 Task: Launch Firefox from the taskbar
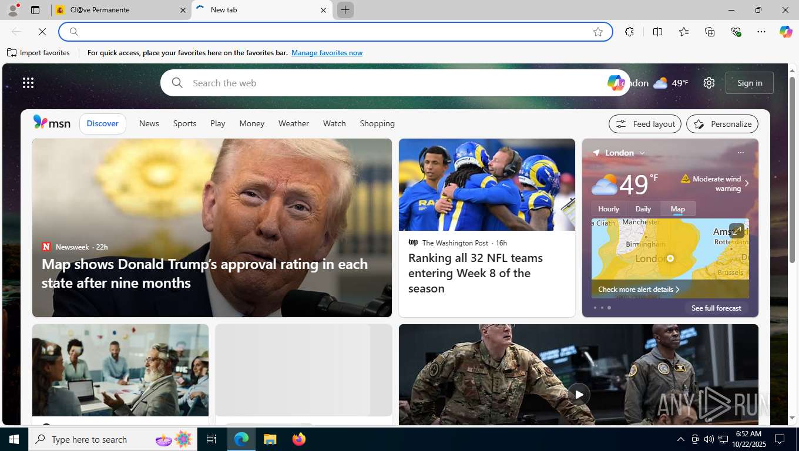299,439
